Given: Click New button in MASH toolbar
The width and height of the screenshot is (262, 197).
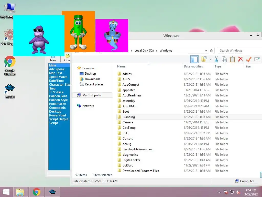Looking at the screenshot, I should [x=53, y=58].
